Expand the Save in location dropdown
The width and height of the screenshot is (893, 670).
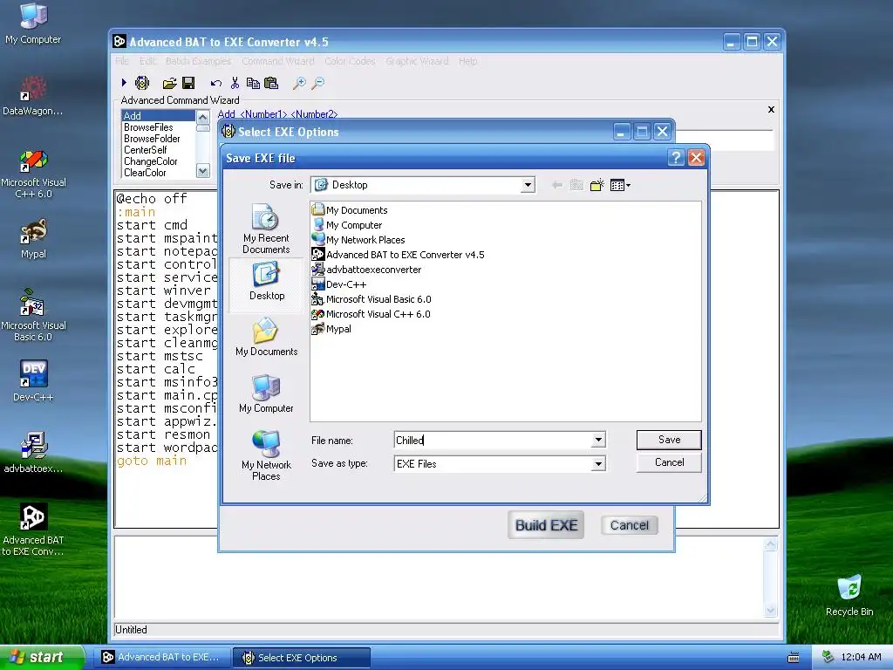click(x=528, y=185)
